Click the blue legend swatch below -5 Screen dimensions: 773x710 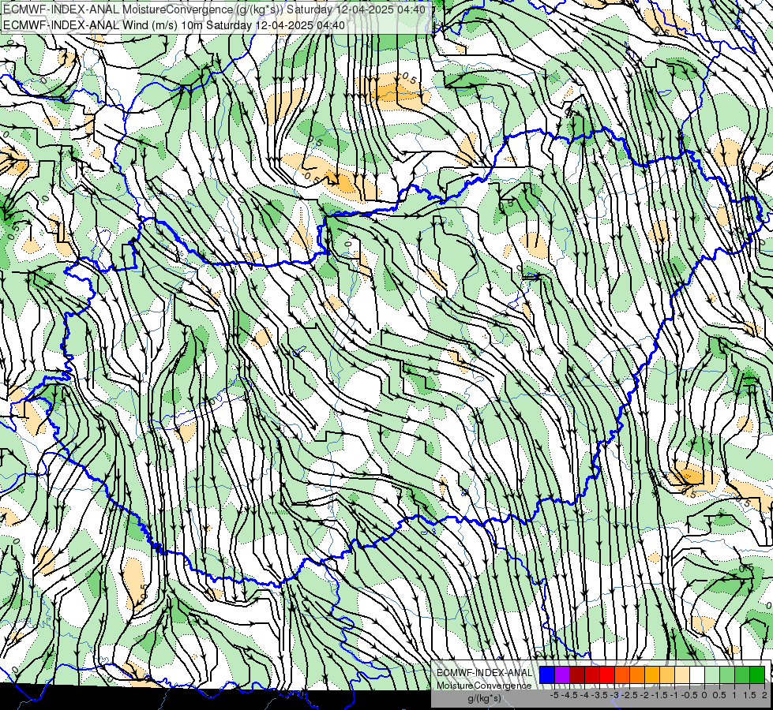pos(547,674)
